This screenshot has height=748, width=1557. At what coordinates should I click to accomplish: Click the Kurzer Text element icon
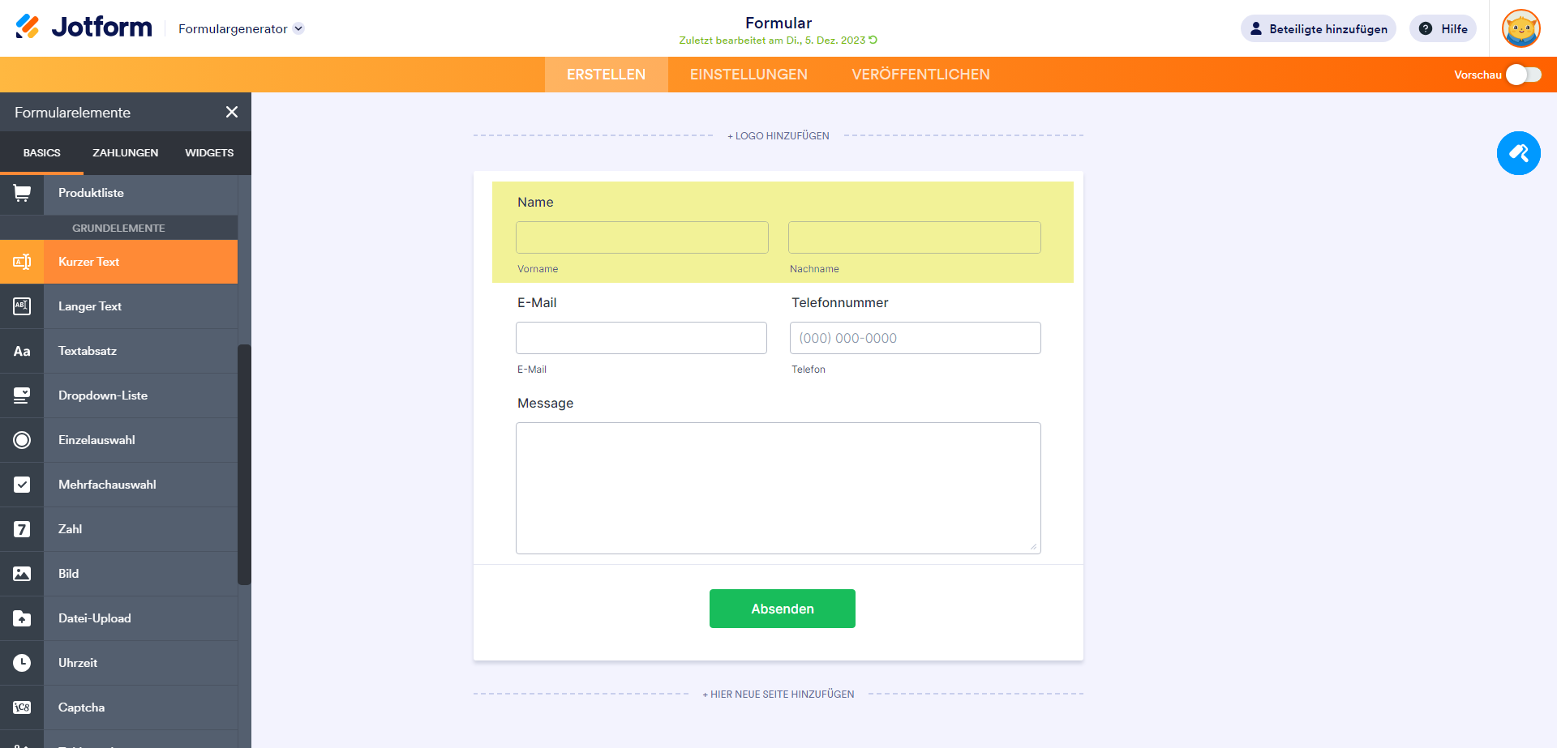[x=22, y=262]
